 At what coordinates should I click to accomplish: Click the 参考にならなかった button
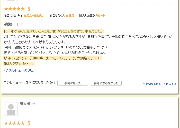pyautogui.click(x=106, y=83)
